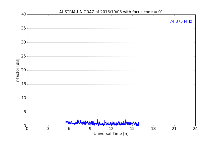Click the plot title AUSTRIA-UNIGRAZ of 2018/10/05

[x=111, y=12]
